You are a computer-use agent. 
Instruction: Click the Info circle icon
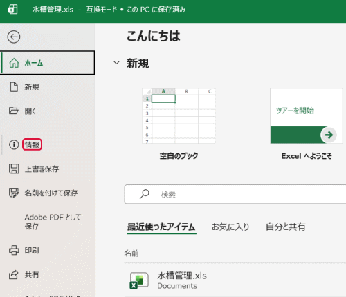coord(14,144)
